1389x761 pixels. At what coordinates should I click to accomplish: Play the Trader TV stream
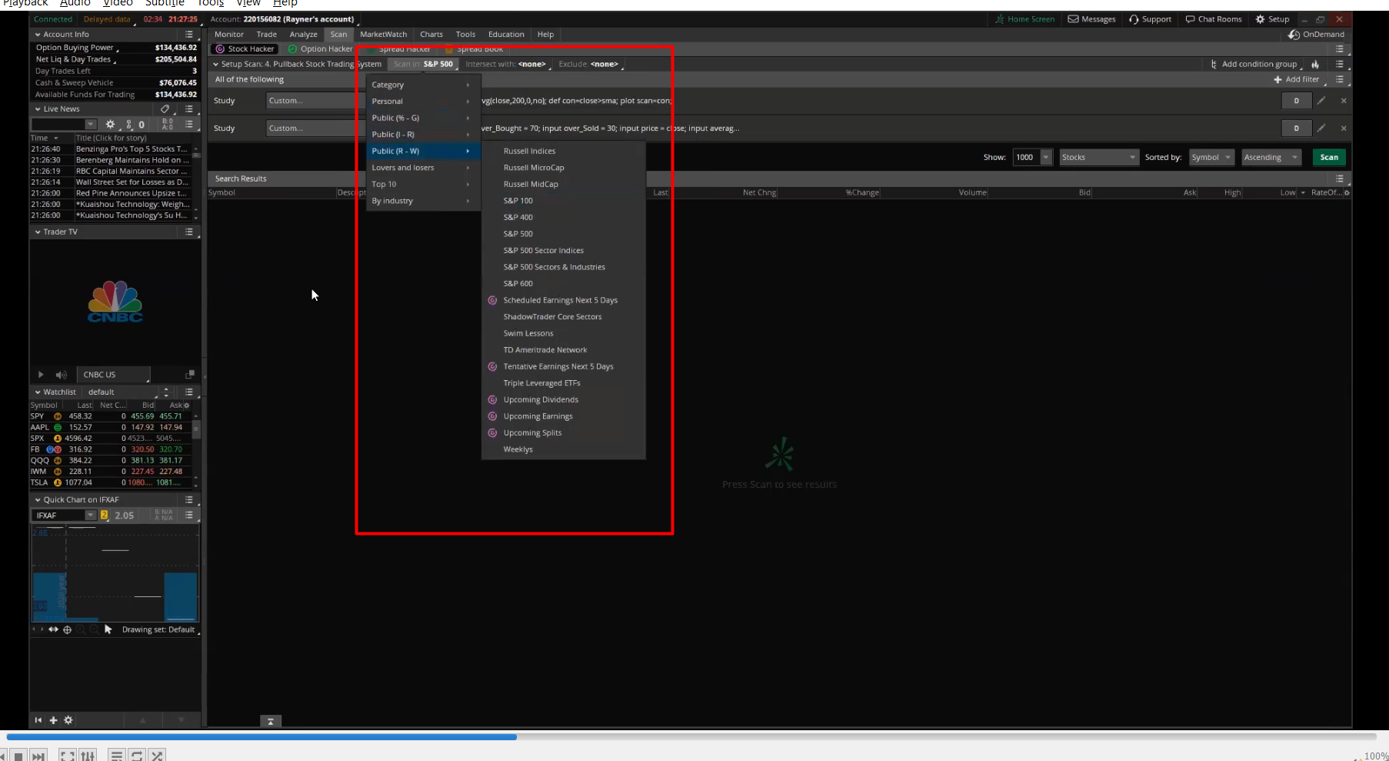[41, 375]
